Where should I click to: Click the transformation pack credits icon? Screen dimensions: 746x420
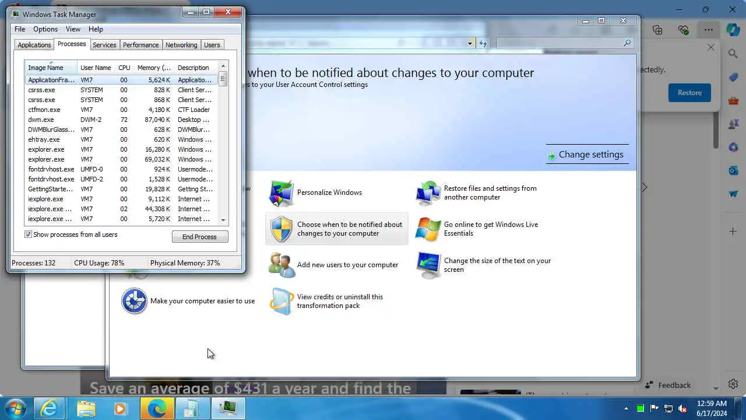tap(281, 301)
